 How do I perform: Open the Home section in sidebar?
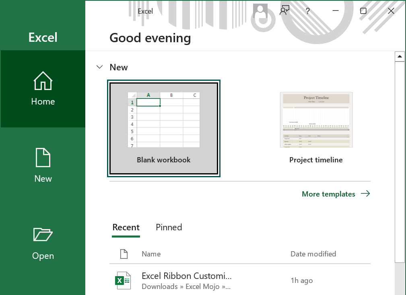point(43,89)
